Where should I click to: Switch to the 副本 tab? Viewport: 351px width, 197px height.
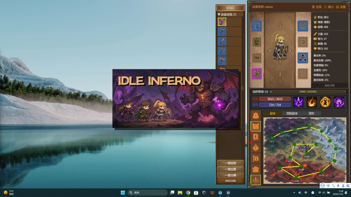click(x=273, y=113)
